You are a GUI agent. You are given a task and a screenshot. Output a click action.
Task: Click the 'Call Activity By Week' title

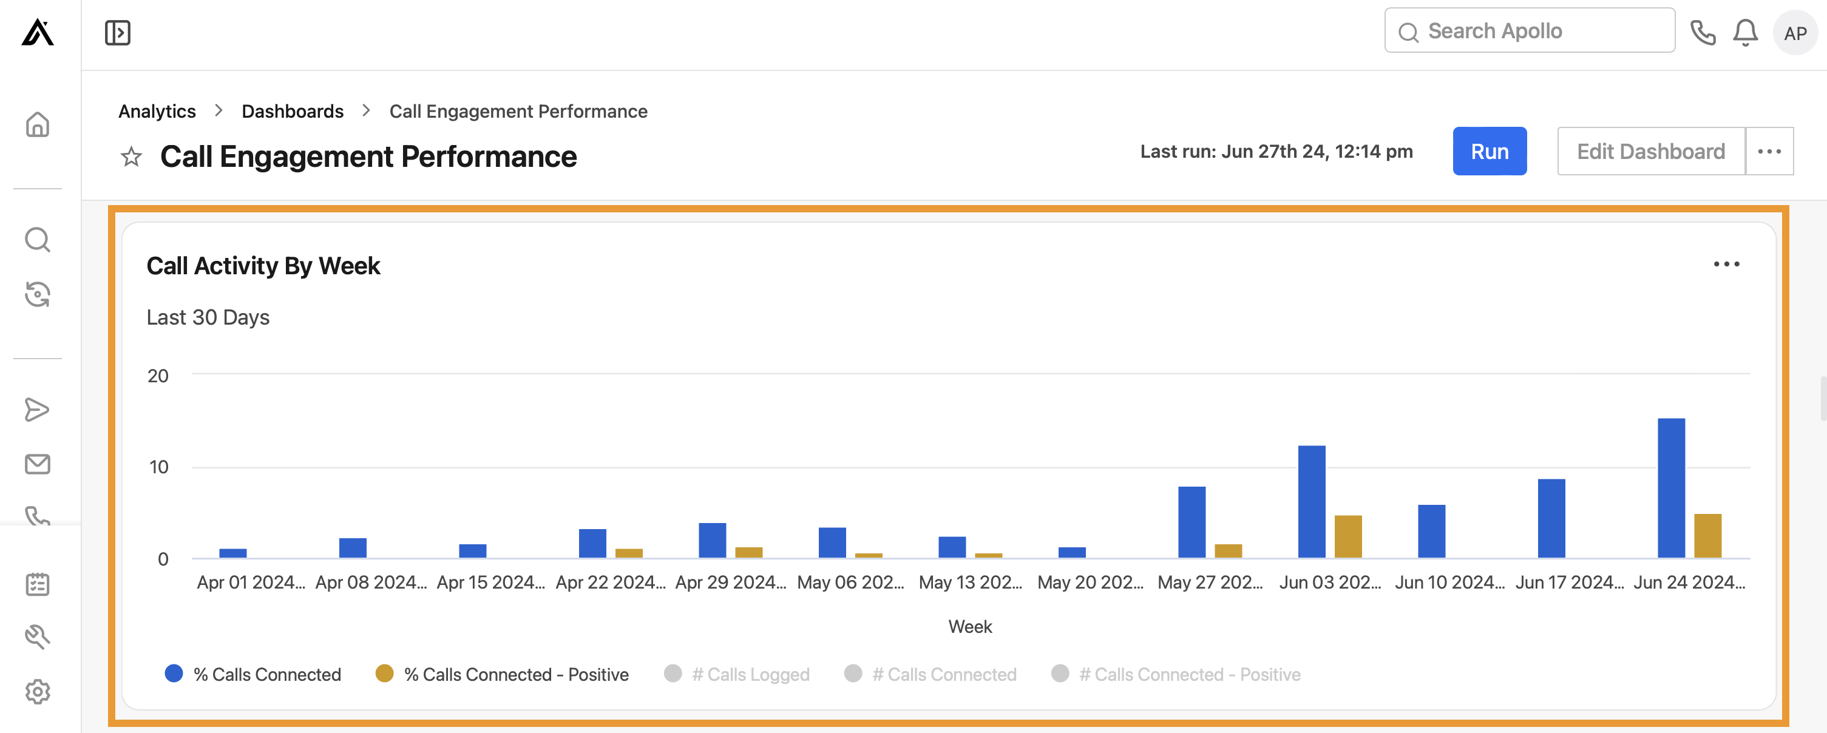click(x=263, y=266)
